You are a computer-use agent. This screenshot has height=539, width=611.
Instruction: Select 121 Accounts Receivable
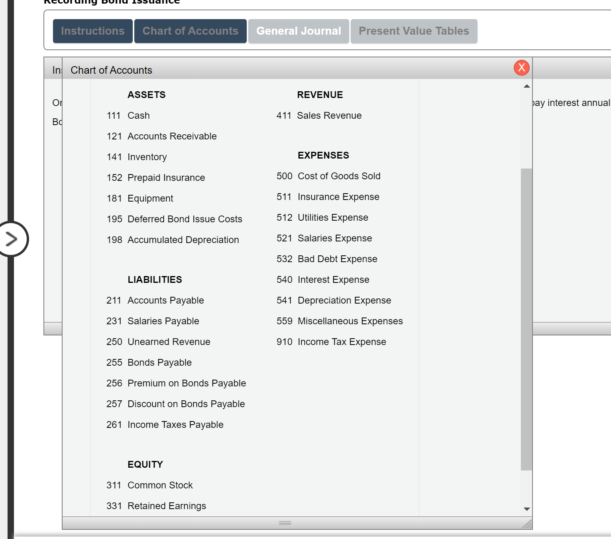pos(162,136)
